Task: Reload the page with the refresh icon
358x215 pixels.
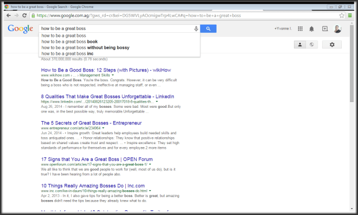Action: click(x=24, y=16)
